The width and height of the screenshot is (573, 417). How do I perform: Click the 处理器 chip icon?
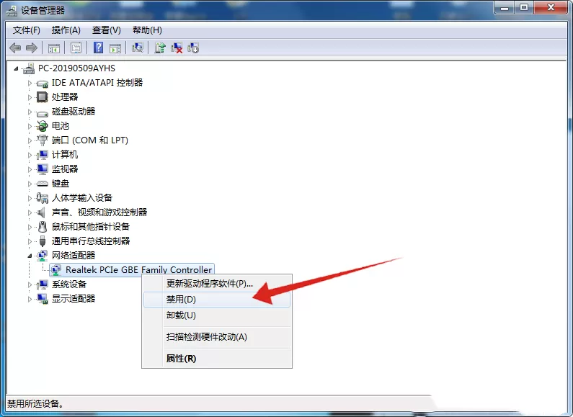point(42,97)
